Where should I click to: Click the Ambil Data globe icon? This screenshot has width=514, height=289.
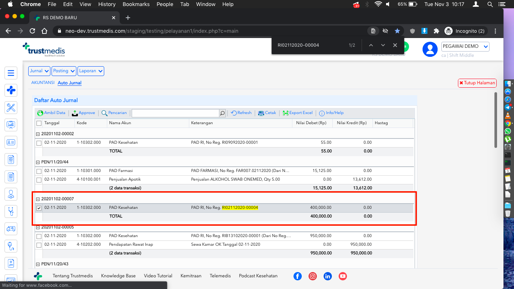(x=40, y=113)
